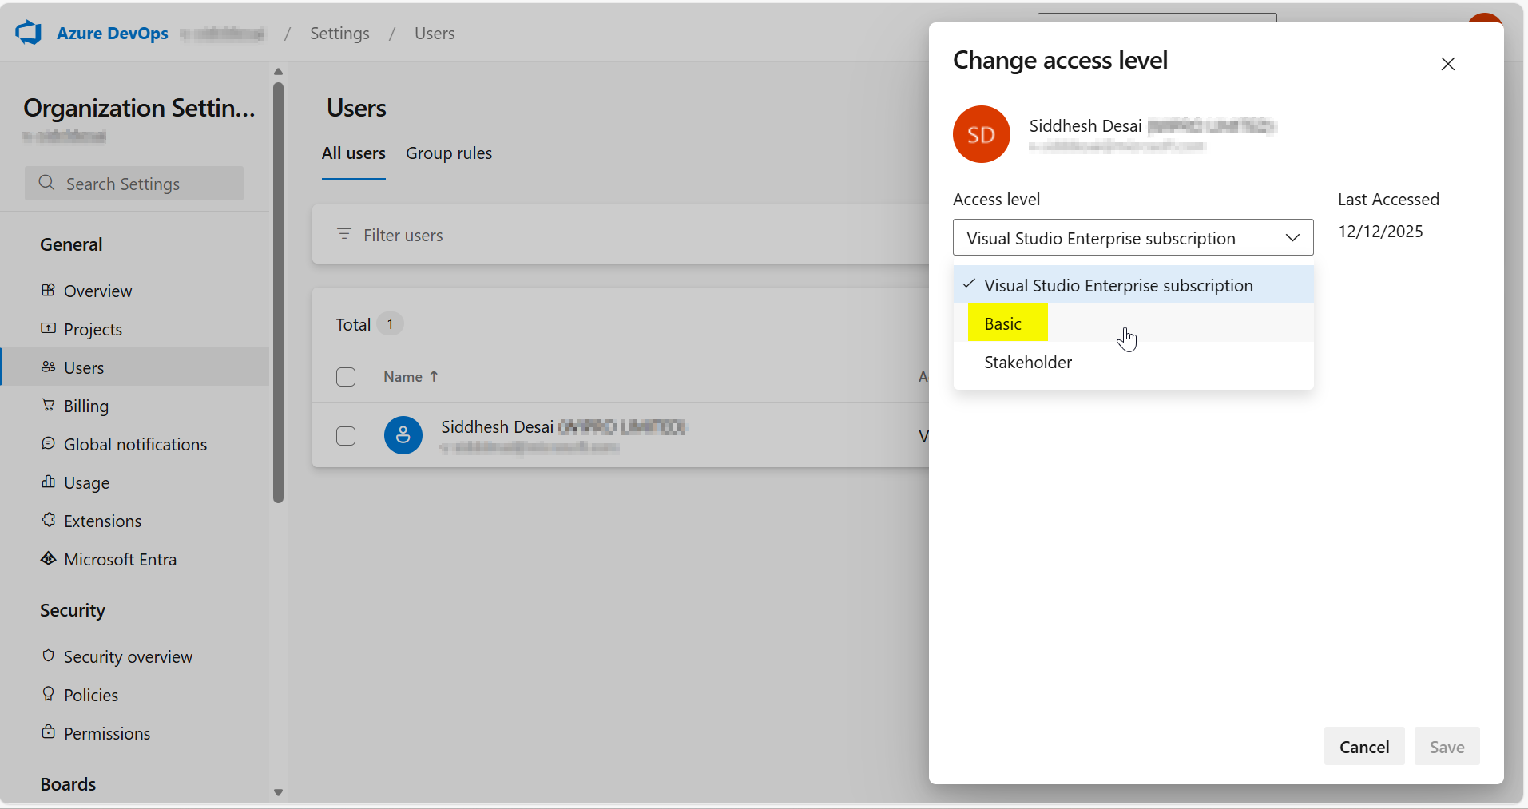The width and height of the screenshot is (1528, 809).
Task: Click the Users breadcrumb link
Action: pos(435,34)
